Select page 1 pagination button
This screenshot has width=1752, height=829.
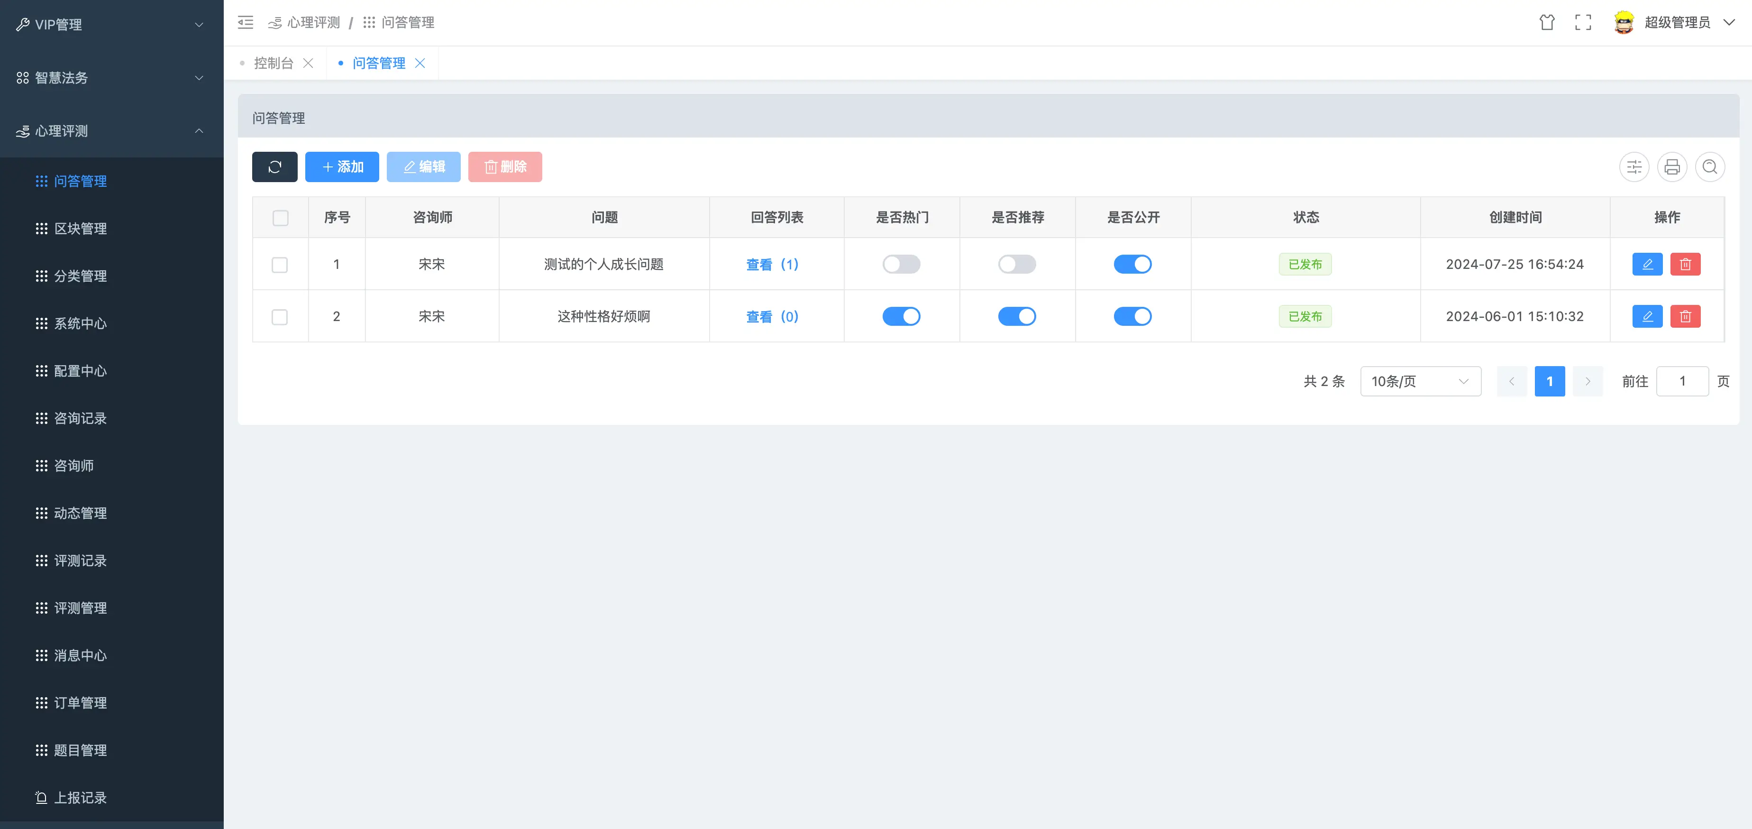1550,381
